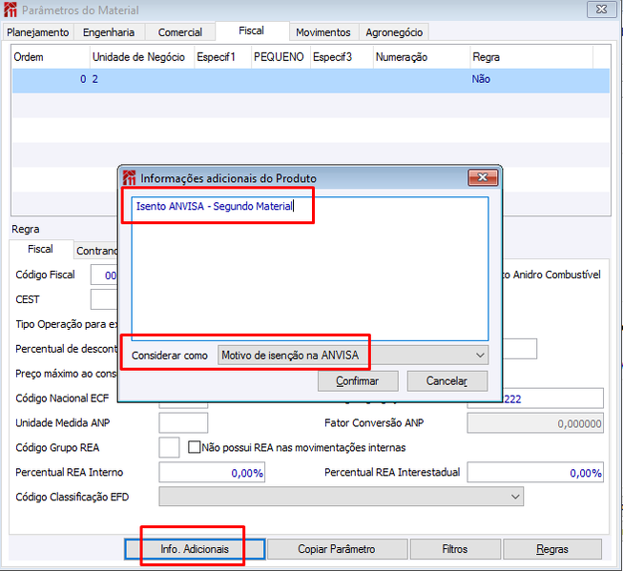Click the Regra column header
Viewport: 623px width, 571px height.
tap(531, 57)
